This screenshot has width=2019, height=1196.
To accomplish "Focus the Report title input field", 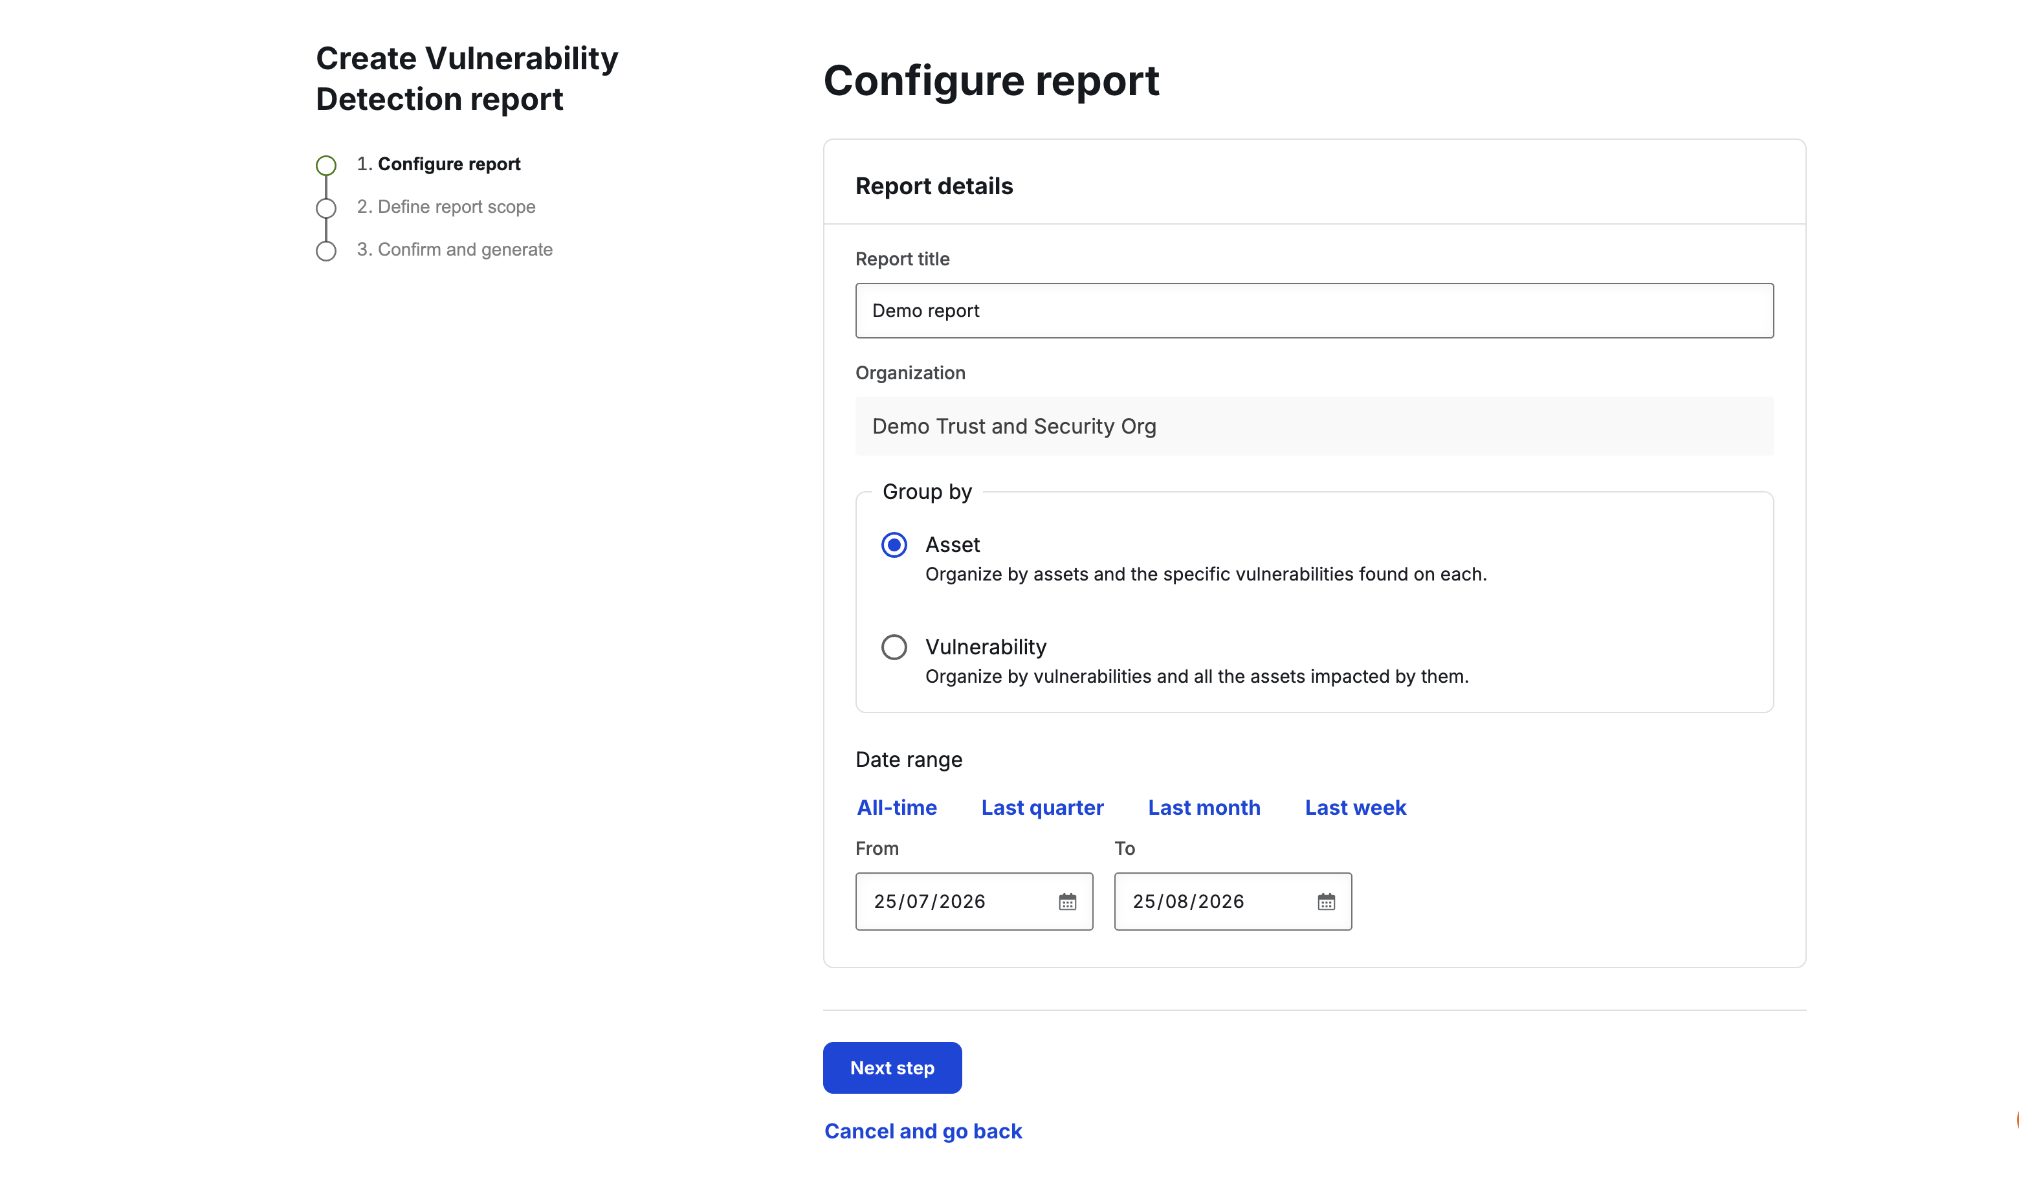I will point(1314,310).
